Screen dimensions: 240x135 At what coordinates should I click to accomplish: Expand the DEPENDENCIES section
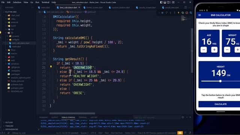12,129
